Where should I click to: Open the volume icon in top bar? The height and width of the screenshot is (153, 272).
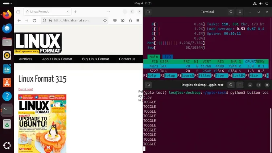tap(261, 3)
